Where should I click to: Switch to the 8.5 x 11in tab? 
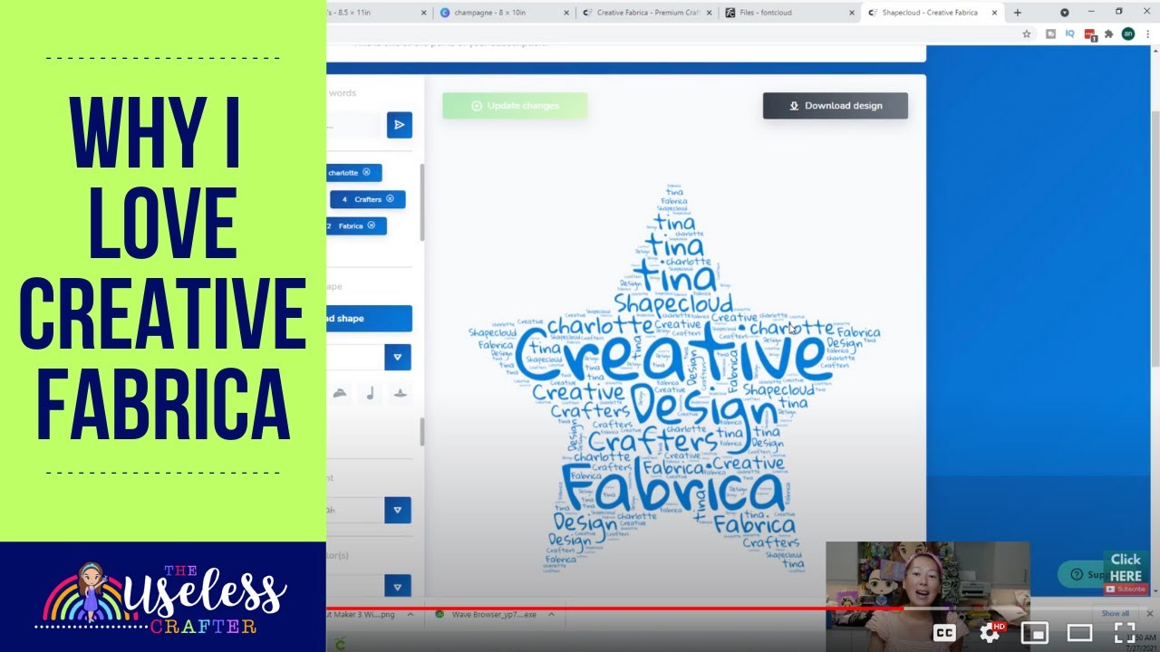(x=379, y=13)
